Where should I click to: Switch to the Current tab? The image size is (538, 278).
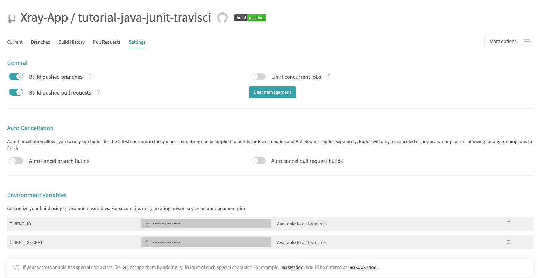click(15, 42)
